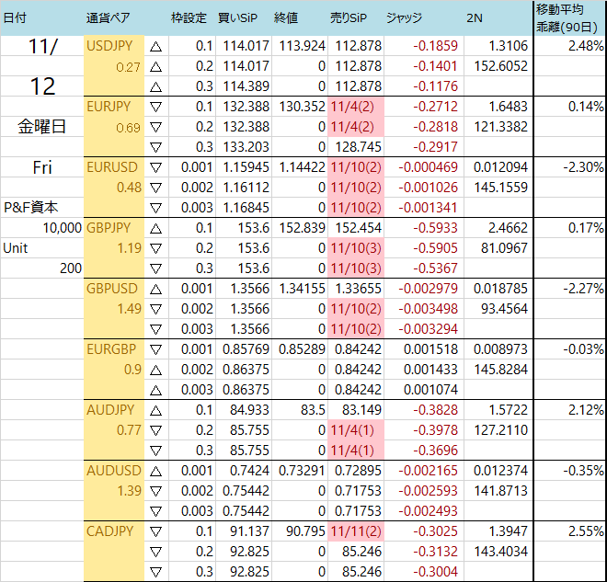Screen dimensions: 607x582
Task: Click the GBPJPY currency pair cell
Action: point(109,228)
